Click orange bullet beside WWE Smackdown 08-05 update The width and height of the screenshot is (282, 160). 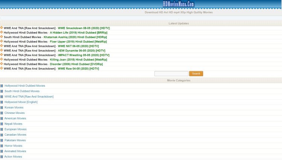point(2,28)
